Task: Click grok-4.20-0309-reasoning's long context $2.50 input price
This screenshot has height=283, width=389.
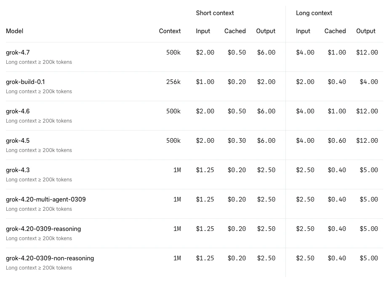Action: 305,229
